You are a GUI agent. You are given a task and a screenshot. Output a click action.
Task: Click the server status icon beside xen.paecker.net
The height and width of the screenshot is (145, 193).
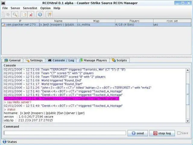click(x=3, y=25)
